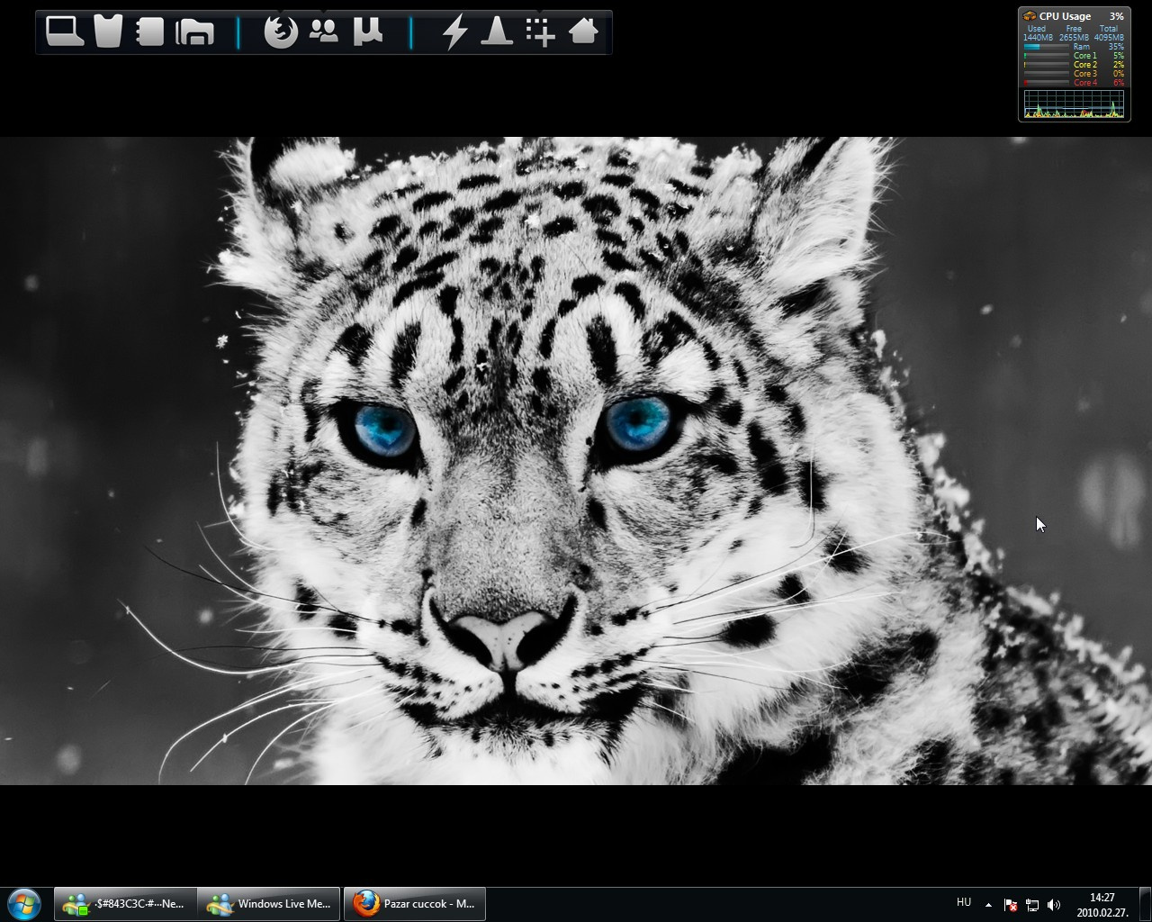Click the dotted selection plus dock icon
The height and width of the screenshot is (922, 1152).
click(x=540, y=32)
